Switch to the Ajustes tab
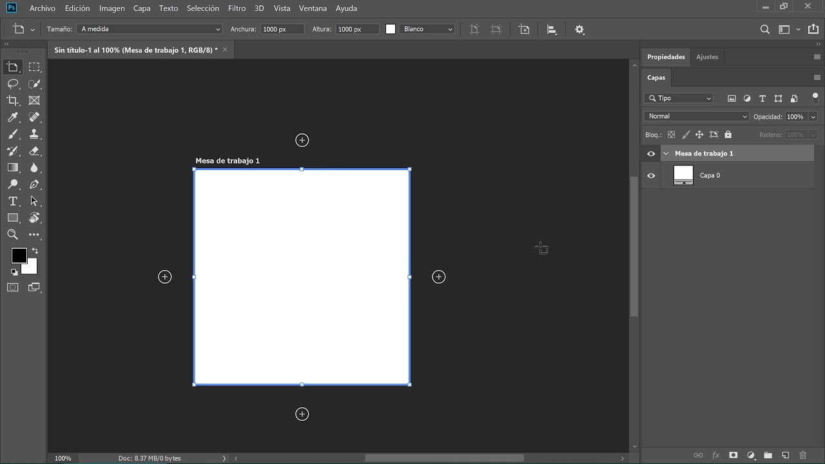 (707, 57)
